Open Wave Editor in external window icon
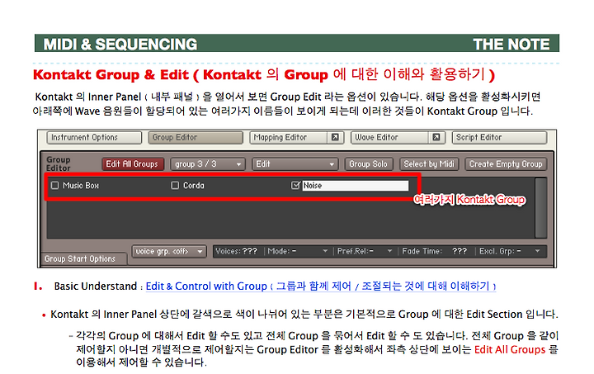The height and width of the screenshot is (374, 594). click(x=436, y=137)
